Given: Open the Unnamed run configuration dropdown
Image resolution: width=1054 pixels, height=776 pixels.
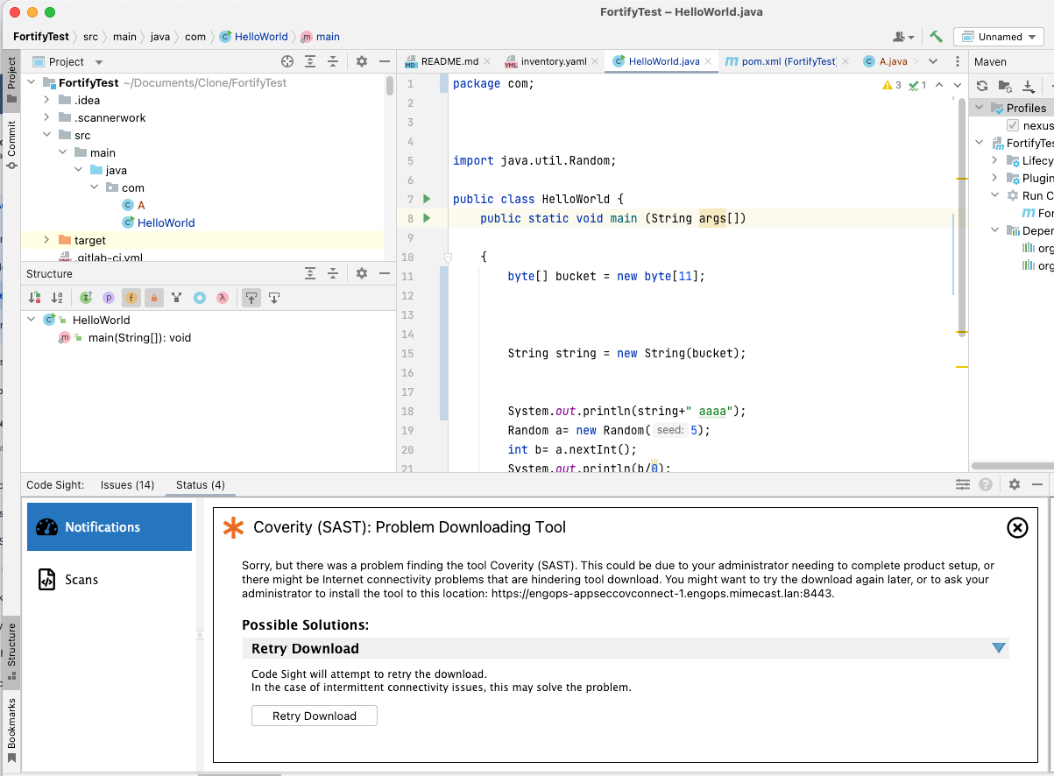Looking at the screenshot, I should coord(998,37).
